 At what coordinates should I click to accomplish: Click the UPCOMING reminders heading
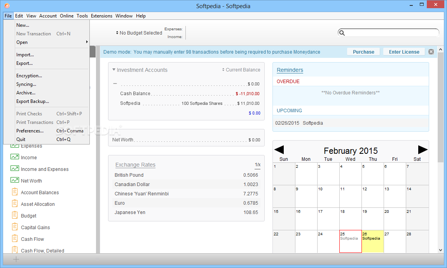coord(289,111)
